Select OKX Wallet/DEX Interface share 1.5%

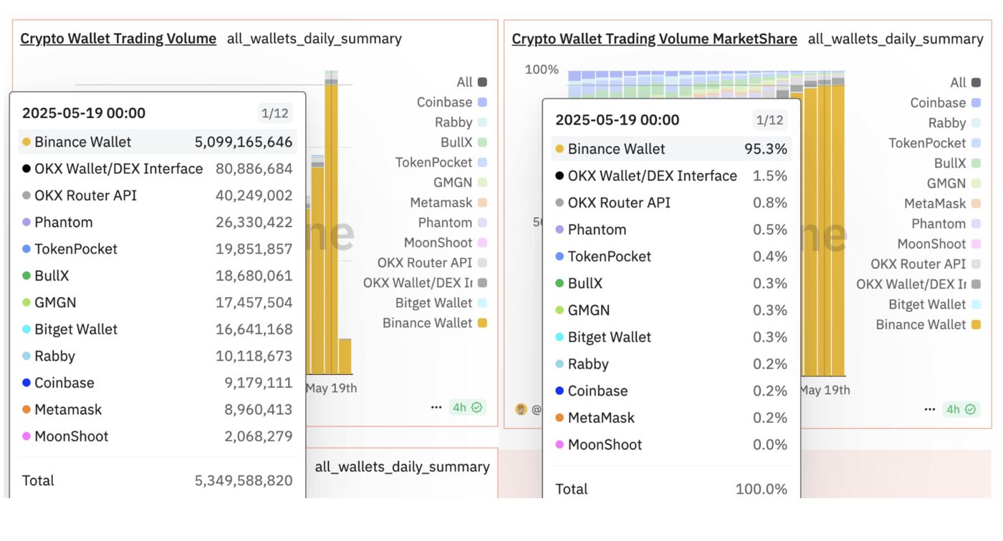pyautogui.click(x=770, y=176)
